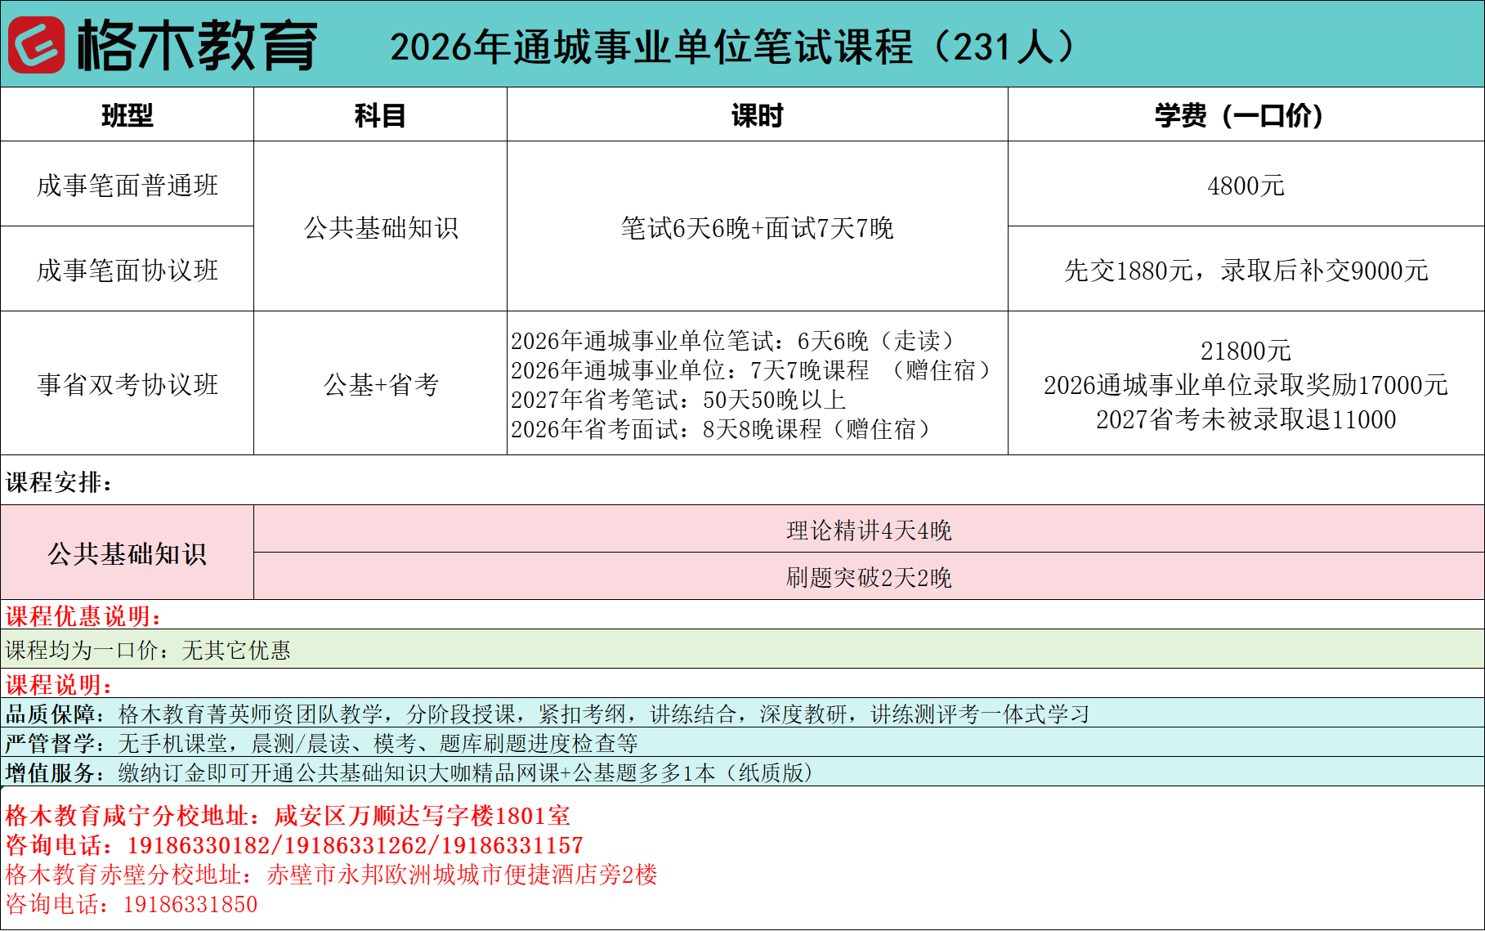Viewport: 1485px width, 931px height.
Task: Click the 班型 column header
Action: [127, 115]
